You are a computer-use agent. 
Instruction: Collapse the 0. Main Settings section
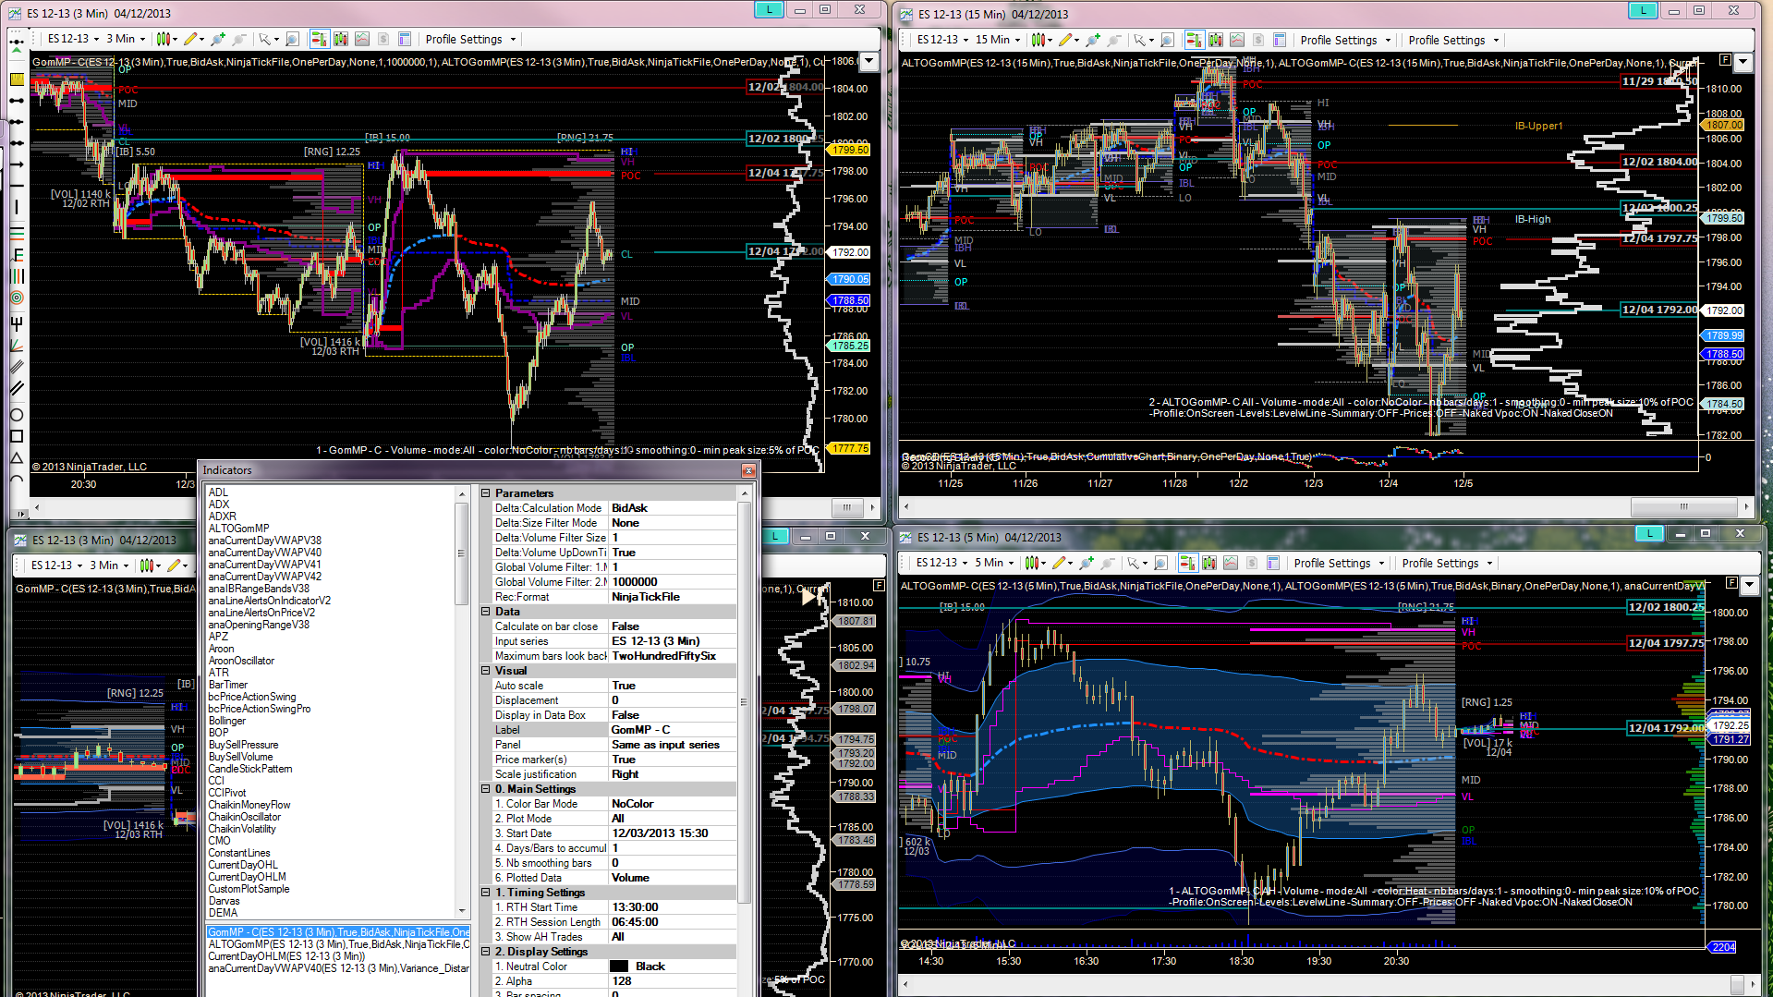[485, 789]
